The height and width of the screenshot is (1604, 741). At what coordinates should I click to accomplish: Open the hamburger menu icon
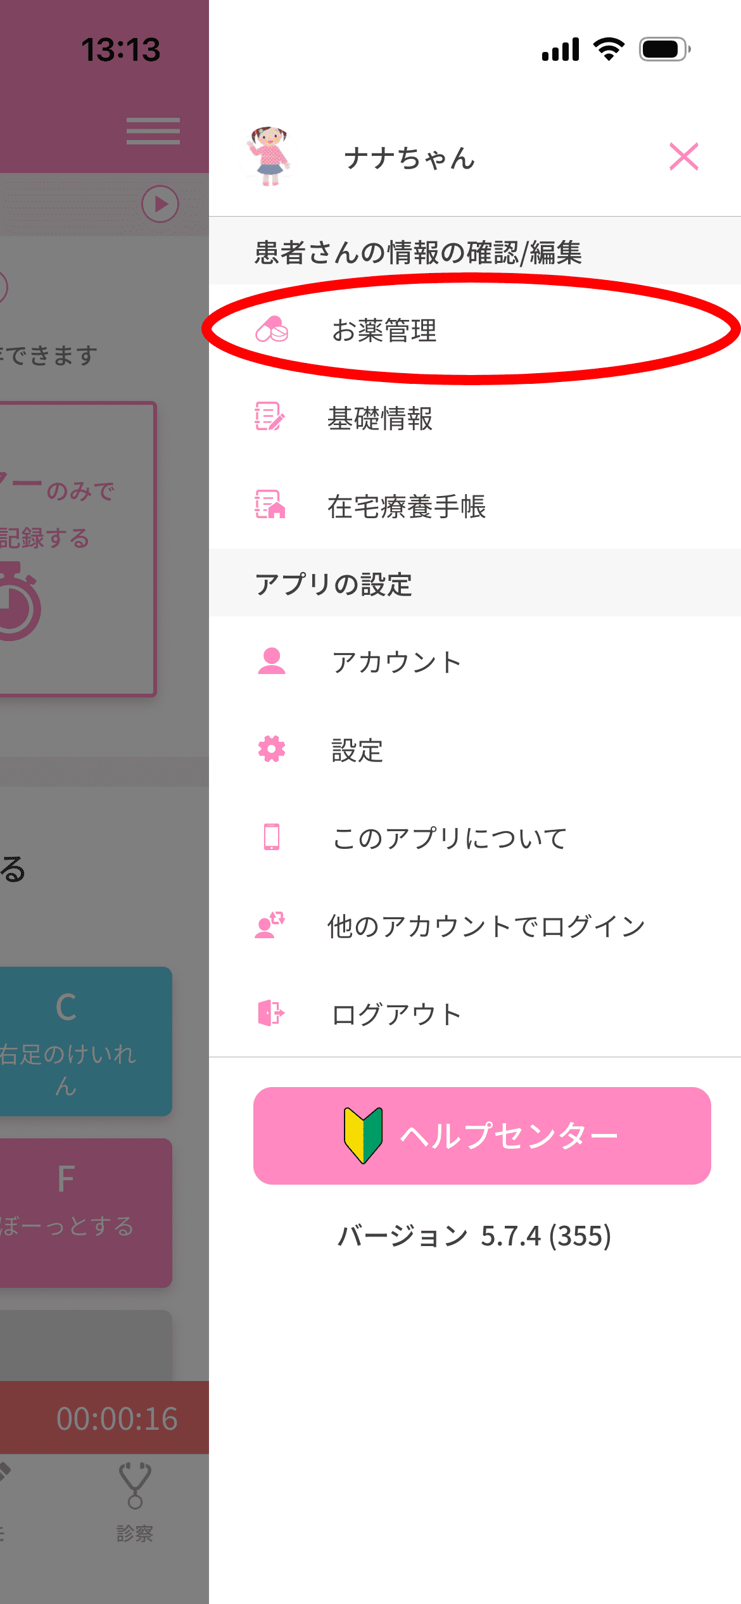[152, 131]
